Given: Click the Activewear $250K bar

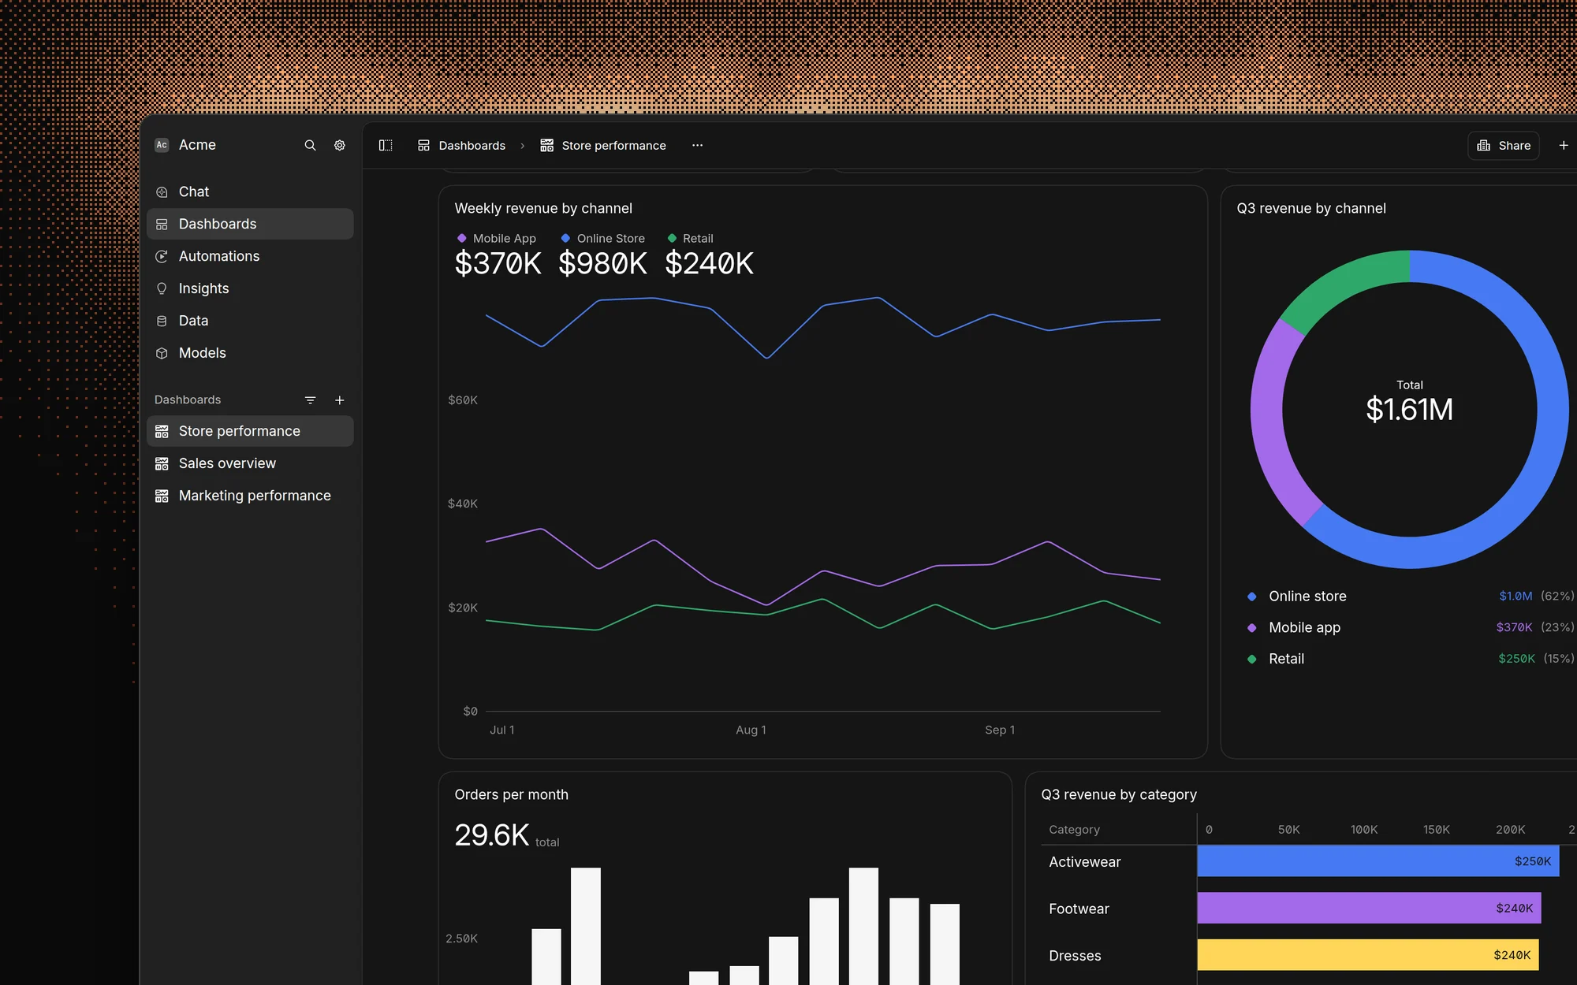Looking at the screenshot, I should click(1378, 861).
